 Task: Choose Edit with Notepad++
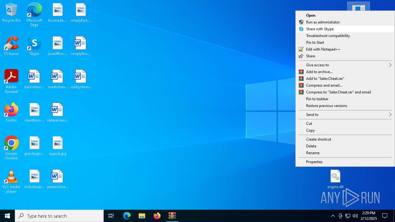pyautogui.click(x=345, y=49)
